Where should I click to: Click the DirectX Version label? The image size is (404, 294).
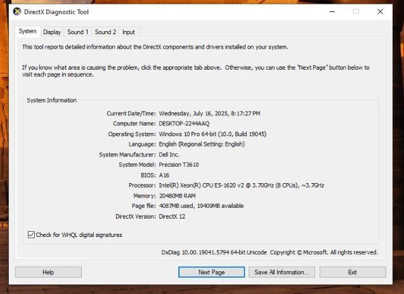(x=136, y=216)
